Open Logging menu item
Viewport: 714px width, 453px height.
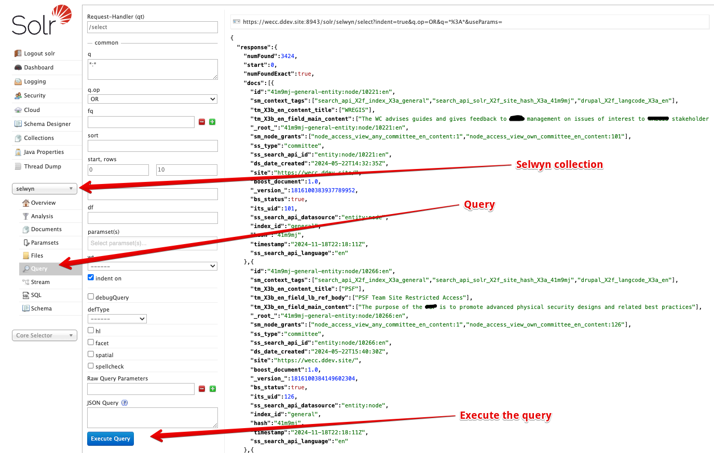click(35, 81)
